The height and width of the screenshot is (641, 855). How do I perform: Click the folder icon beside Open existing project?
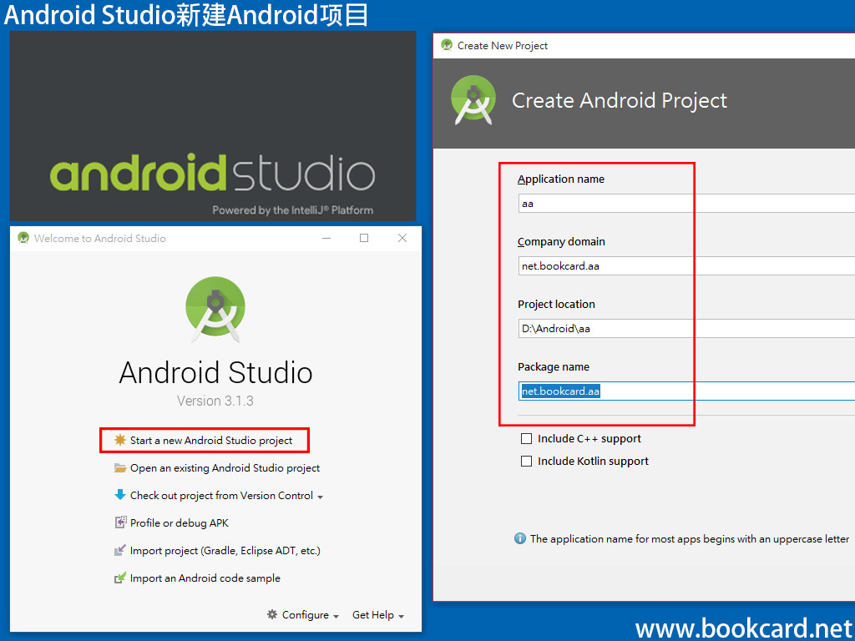120,468
